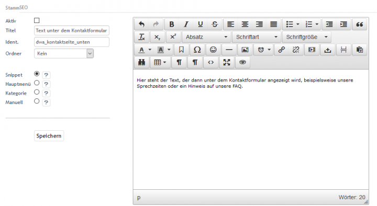Apply the background color A button

click(x=161, y=50)
